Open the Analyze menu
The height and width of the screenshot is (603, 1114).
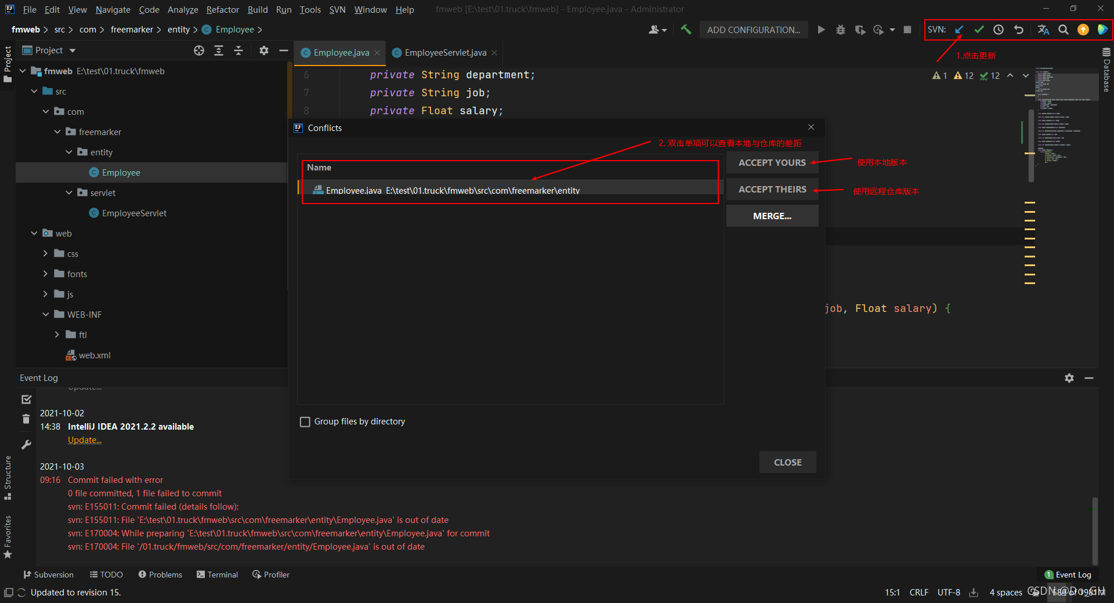click(x=183, y=9)
